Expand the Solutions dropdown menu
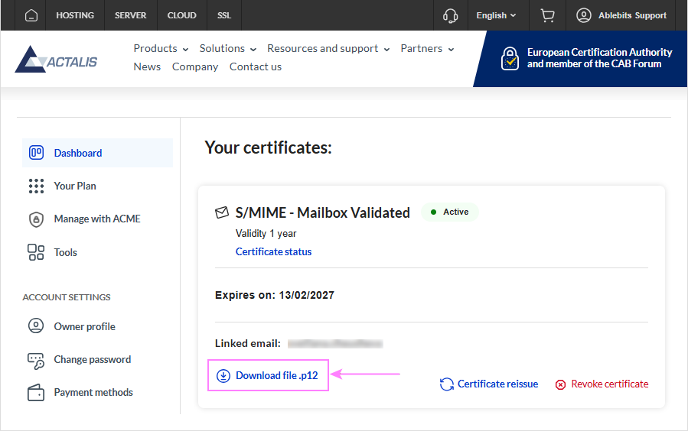The image size is (688, 431). [228, 48]
